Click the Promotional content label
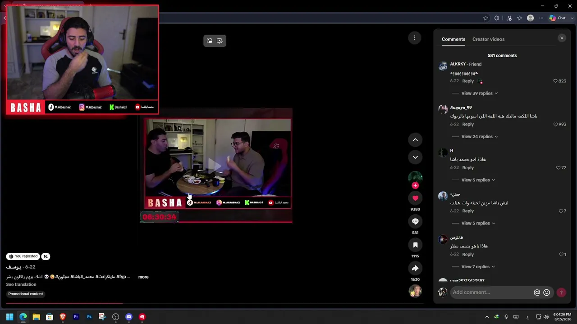 point(26,294)
